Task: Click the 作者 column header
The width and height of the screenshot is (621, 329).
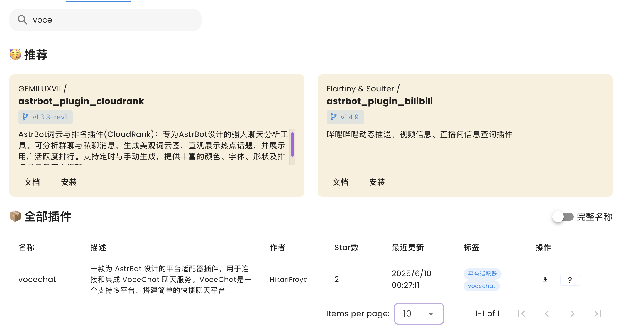Action: [x=277, y=247]
